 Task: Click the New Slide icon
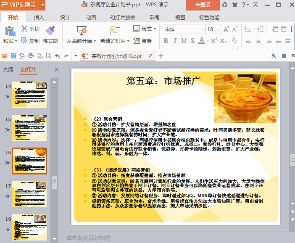[115, 31]
